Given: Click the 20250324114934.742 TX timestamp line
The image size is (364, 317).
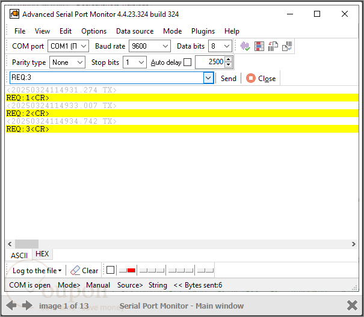Looking at the screenshot, I should click(x=62, y=121).
